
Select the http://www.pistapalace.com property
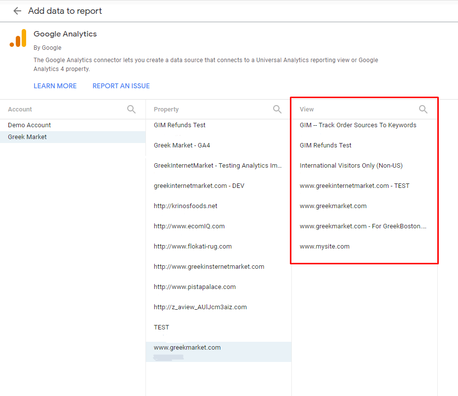tap(195, 287)
